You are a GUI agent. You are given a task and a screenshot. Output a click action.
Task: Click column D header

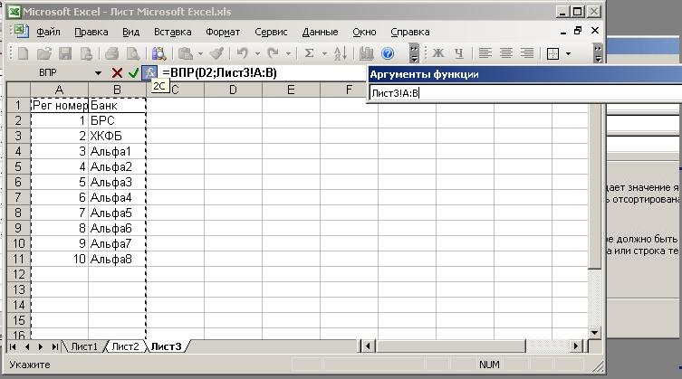click(232, 90)
